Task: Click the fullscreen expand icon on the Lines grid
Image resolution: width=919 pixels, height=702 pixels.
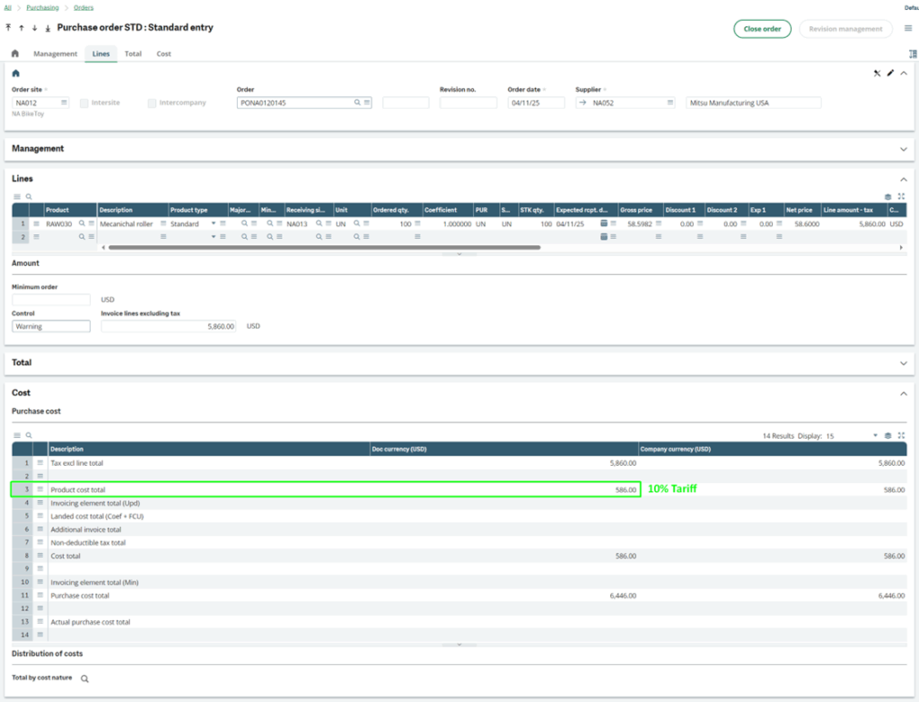Action: pos(901,197)
